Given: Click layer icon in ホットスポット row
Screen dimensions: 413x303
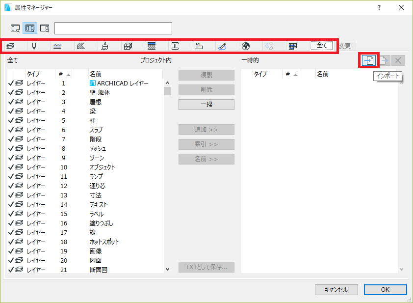Looking at the screenshot, I should click(x=19, y=242).
